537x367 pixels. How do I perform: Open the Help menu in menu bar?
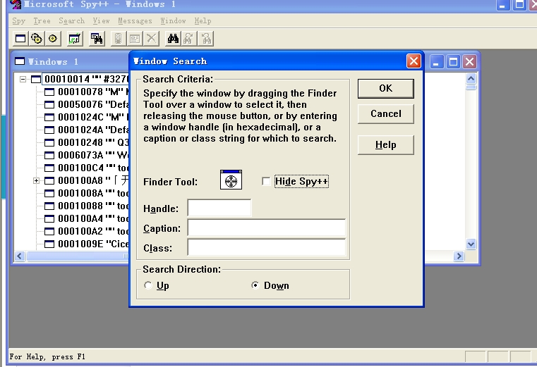click(x=203, y=21)
